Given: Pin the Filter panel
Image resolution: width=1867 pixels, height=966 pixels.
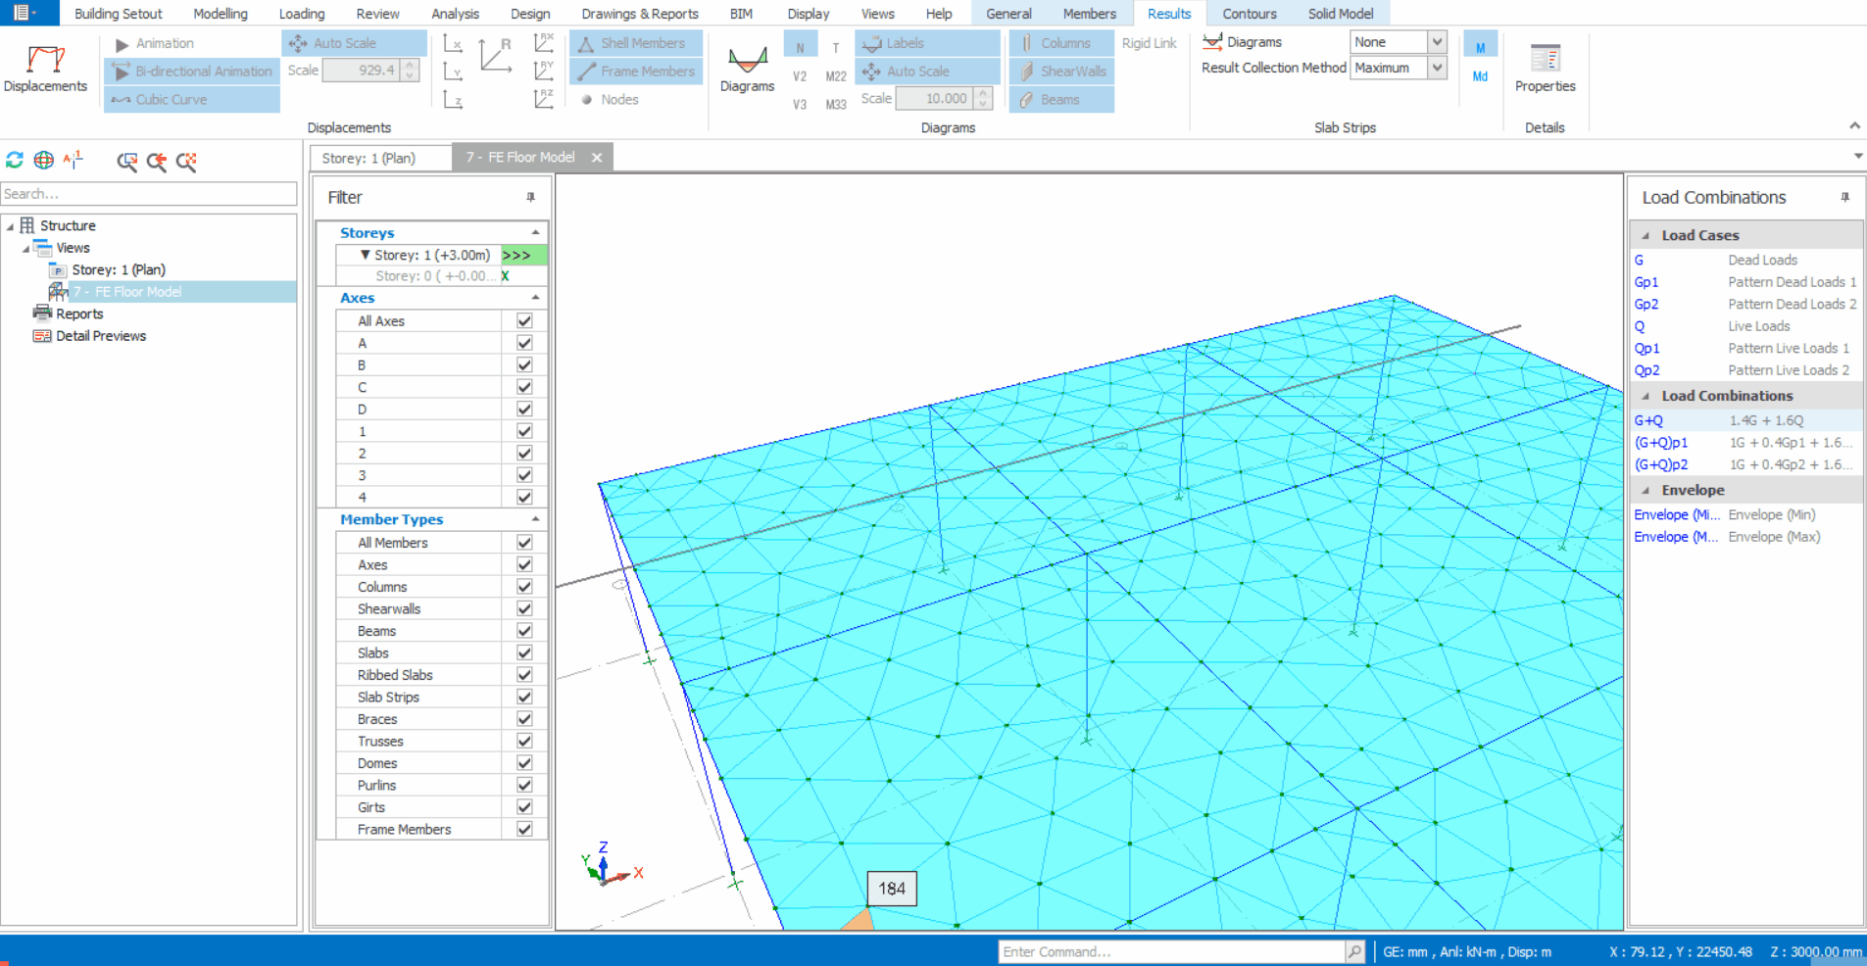Looking at the screenshot, I should 530,198.
